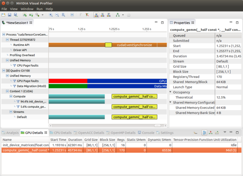Click the green Data Migration segment
Viewport: 243px width, 176px height.
(x=68, y=86)
